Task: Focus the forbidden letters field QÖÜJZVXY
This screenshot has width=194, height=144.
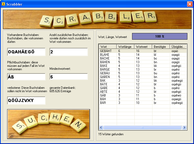Action: (26, 100)
